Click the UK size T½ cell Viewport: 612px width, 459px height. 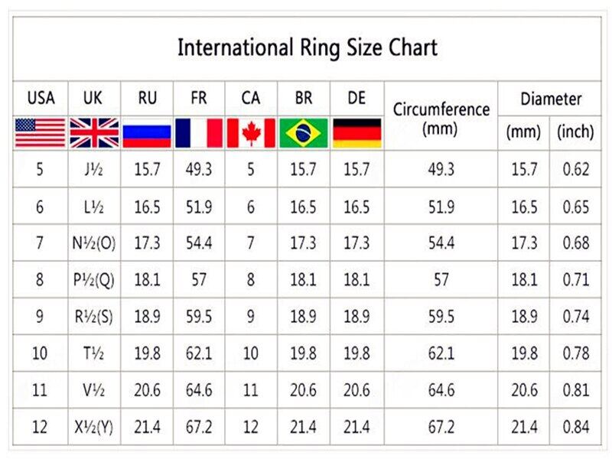[94, 354]
